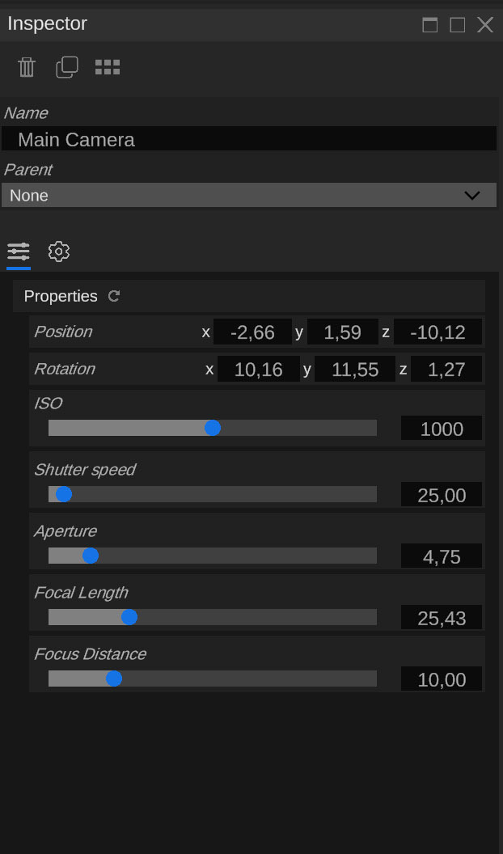
Task: Close the Inspector panel
Action: point(485,25)
